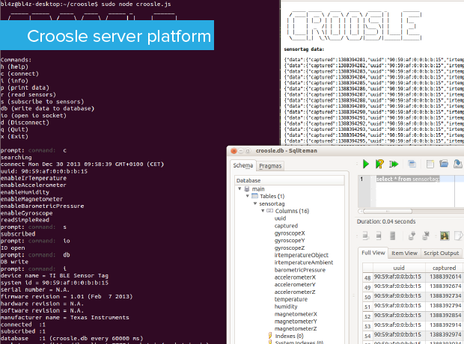Click the uuid column header in results
The height and width of the screenshot is (344, 464).
(x=399, y=268)
